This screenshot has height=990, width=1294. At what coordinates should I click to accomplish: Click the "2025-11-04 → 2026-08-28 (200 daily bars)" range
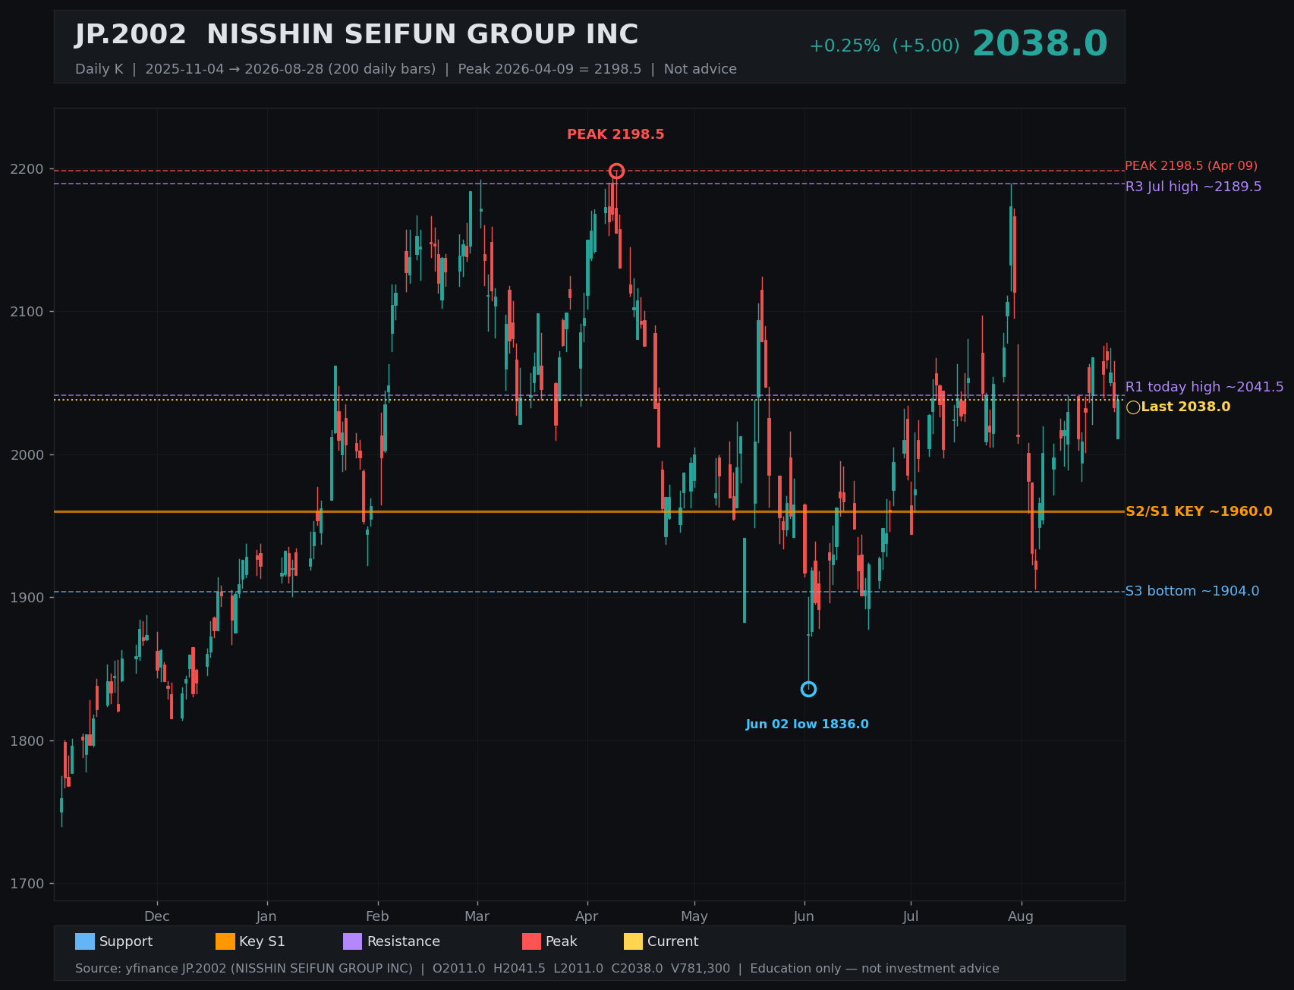pos(291,69)
